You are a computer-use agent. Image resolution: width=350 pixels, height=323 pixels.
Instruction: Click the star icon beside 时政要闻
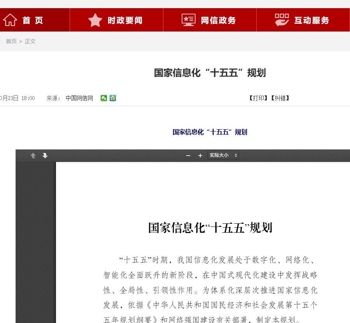tap(95, 20)
